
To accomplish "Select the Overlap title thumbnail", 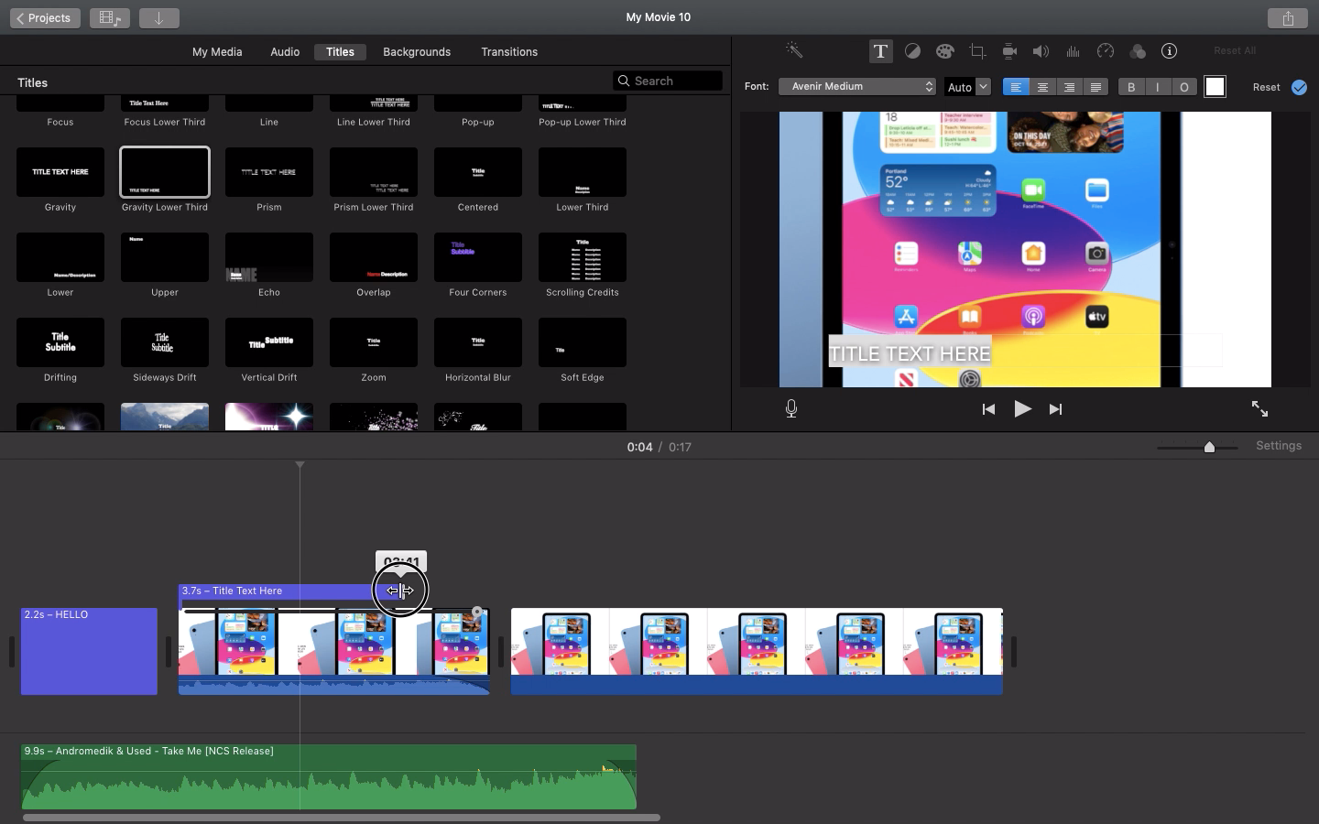I will (374, 256).
